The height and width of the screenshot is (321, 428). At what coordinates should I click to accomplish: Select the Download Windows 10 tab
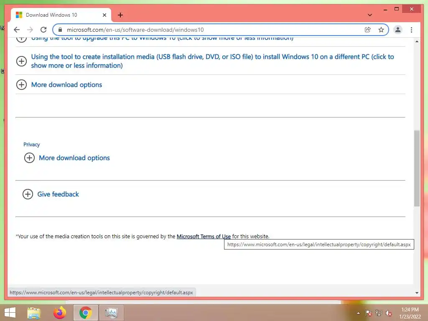(61, 15)
